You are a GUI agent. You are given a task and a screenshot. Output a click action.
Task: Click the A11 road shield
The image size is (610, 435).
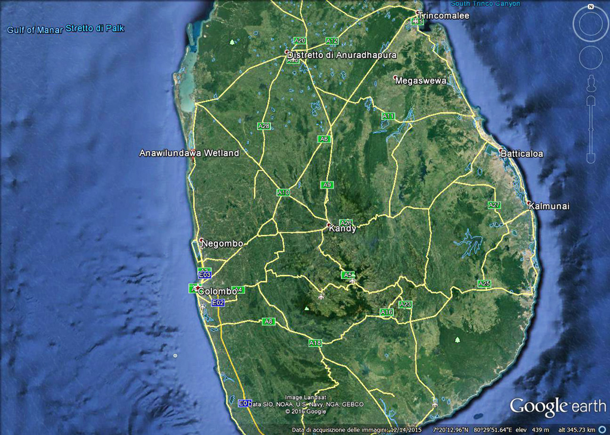(388, 116)
